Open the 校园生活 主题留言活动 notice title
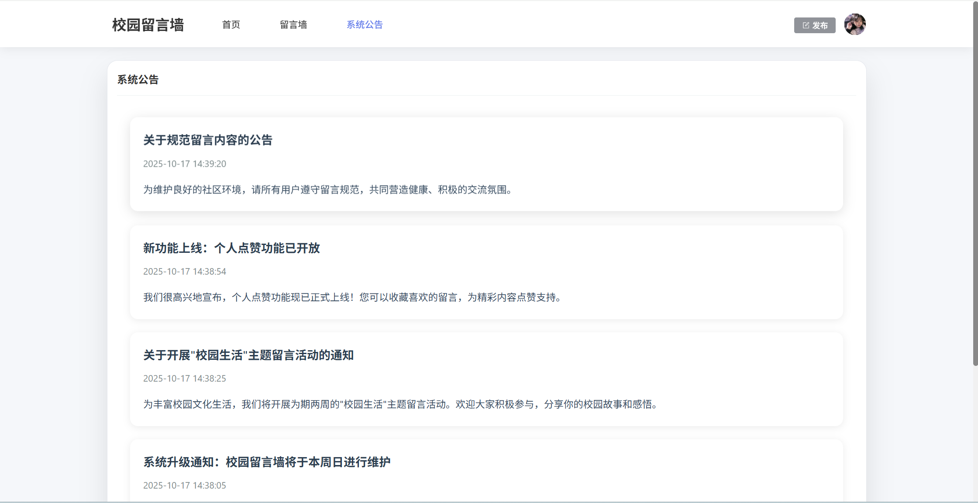978x503 pixels. tap(248, 355)
